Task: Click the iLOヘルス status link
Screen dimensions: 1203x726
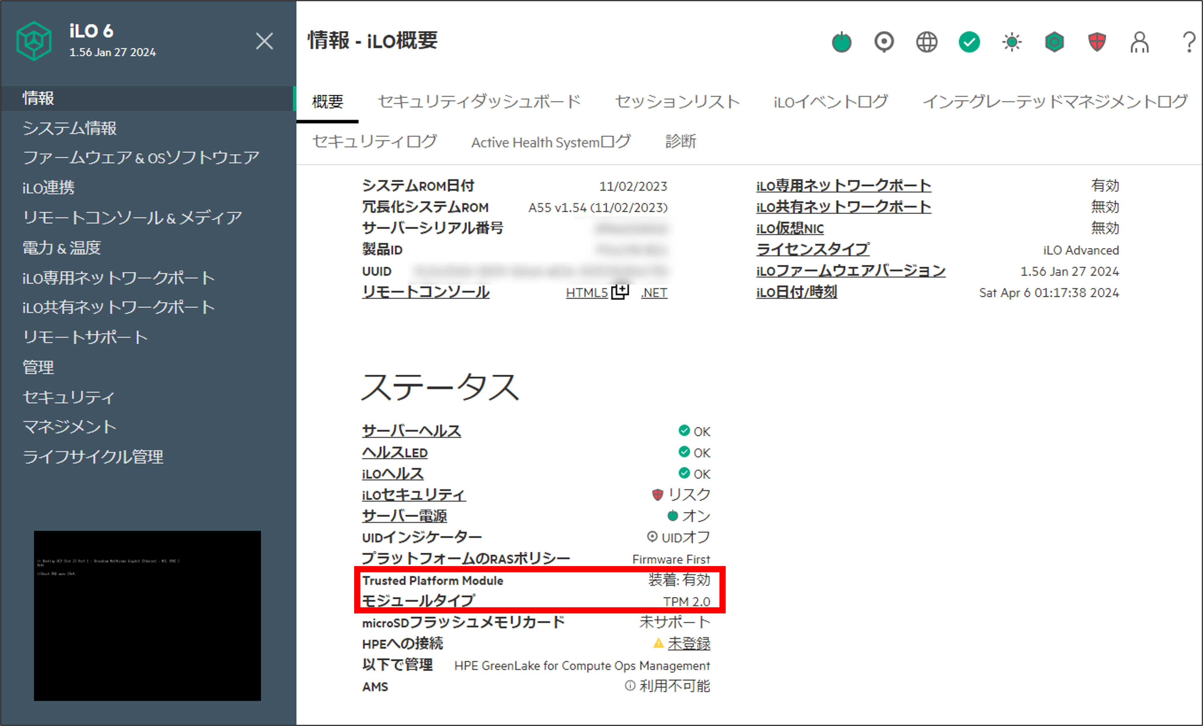Action: [393, 474]
